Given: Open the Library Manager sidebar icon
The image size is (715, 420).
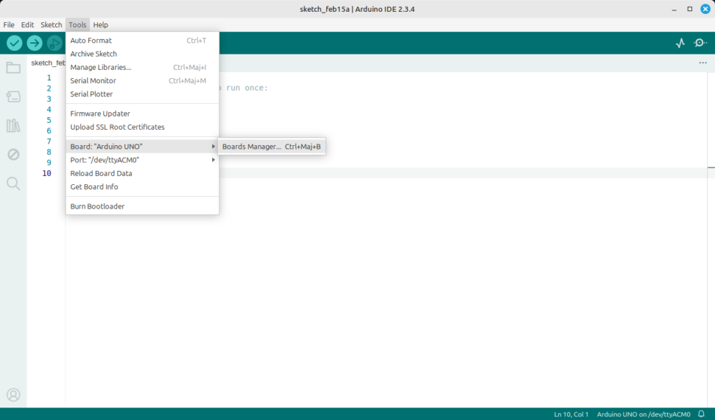Looking at the screenshot, I should [13, 126].
